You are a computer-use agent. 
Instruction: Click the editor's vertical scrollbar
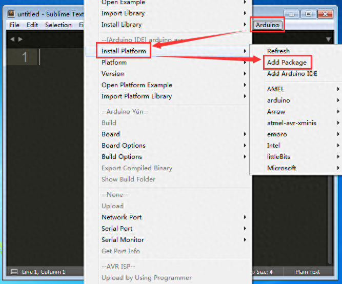coord(330,219)
